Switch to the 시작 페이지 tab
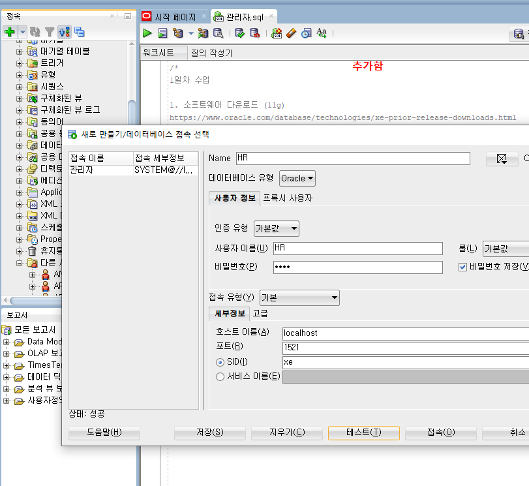529x486 pixels. 175,17
